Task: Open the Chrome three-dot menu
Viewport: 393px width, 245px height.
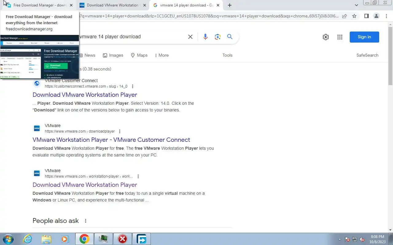Action: pos(386,16)
